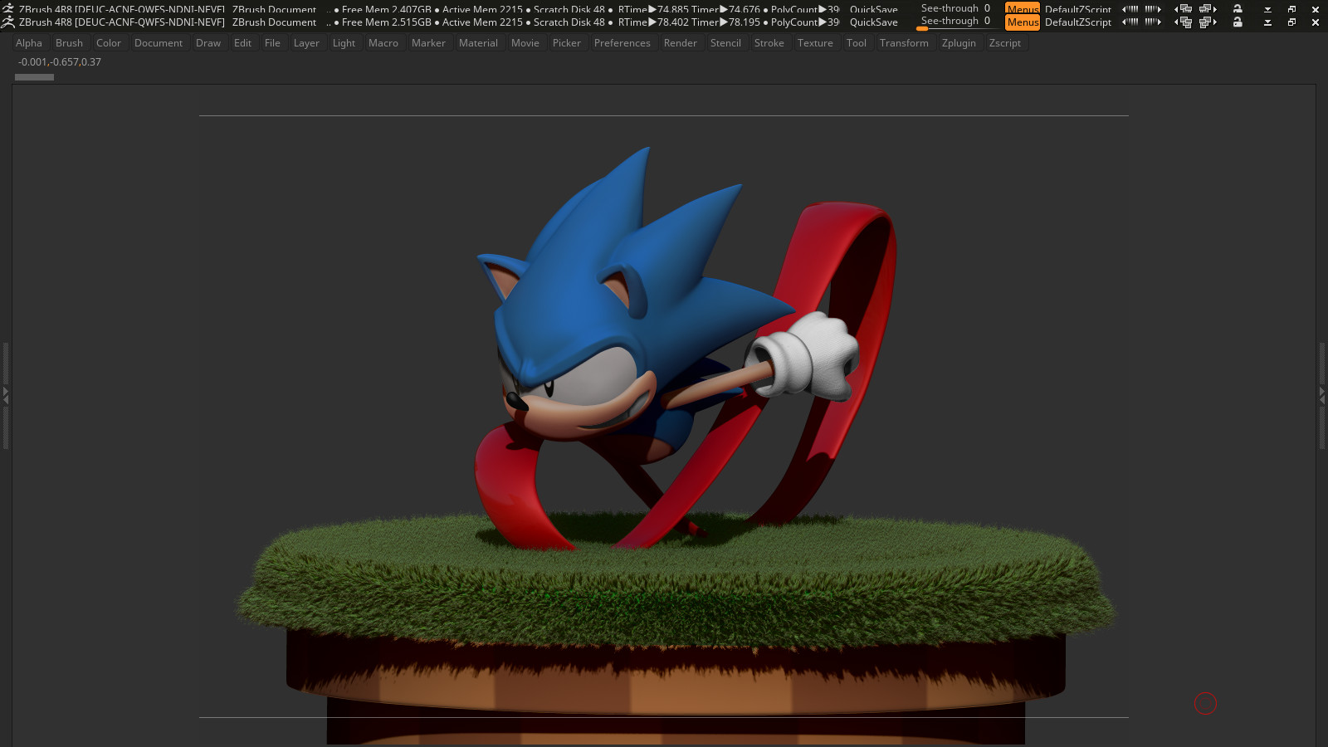Click the 'Timer 78.195' status text
The image size is (1328, 747).
(x=725, y=22)
